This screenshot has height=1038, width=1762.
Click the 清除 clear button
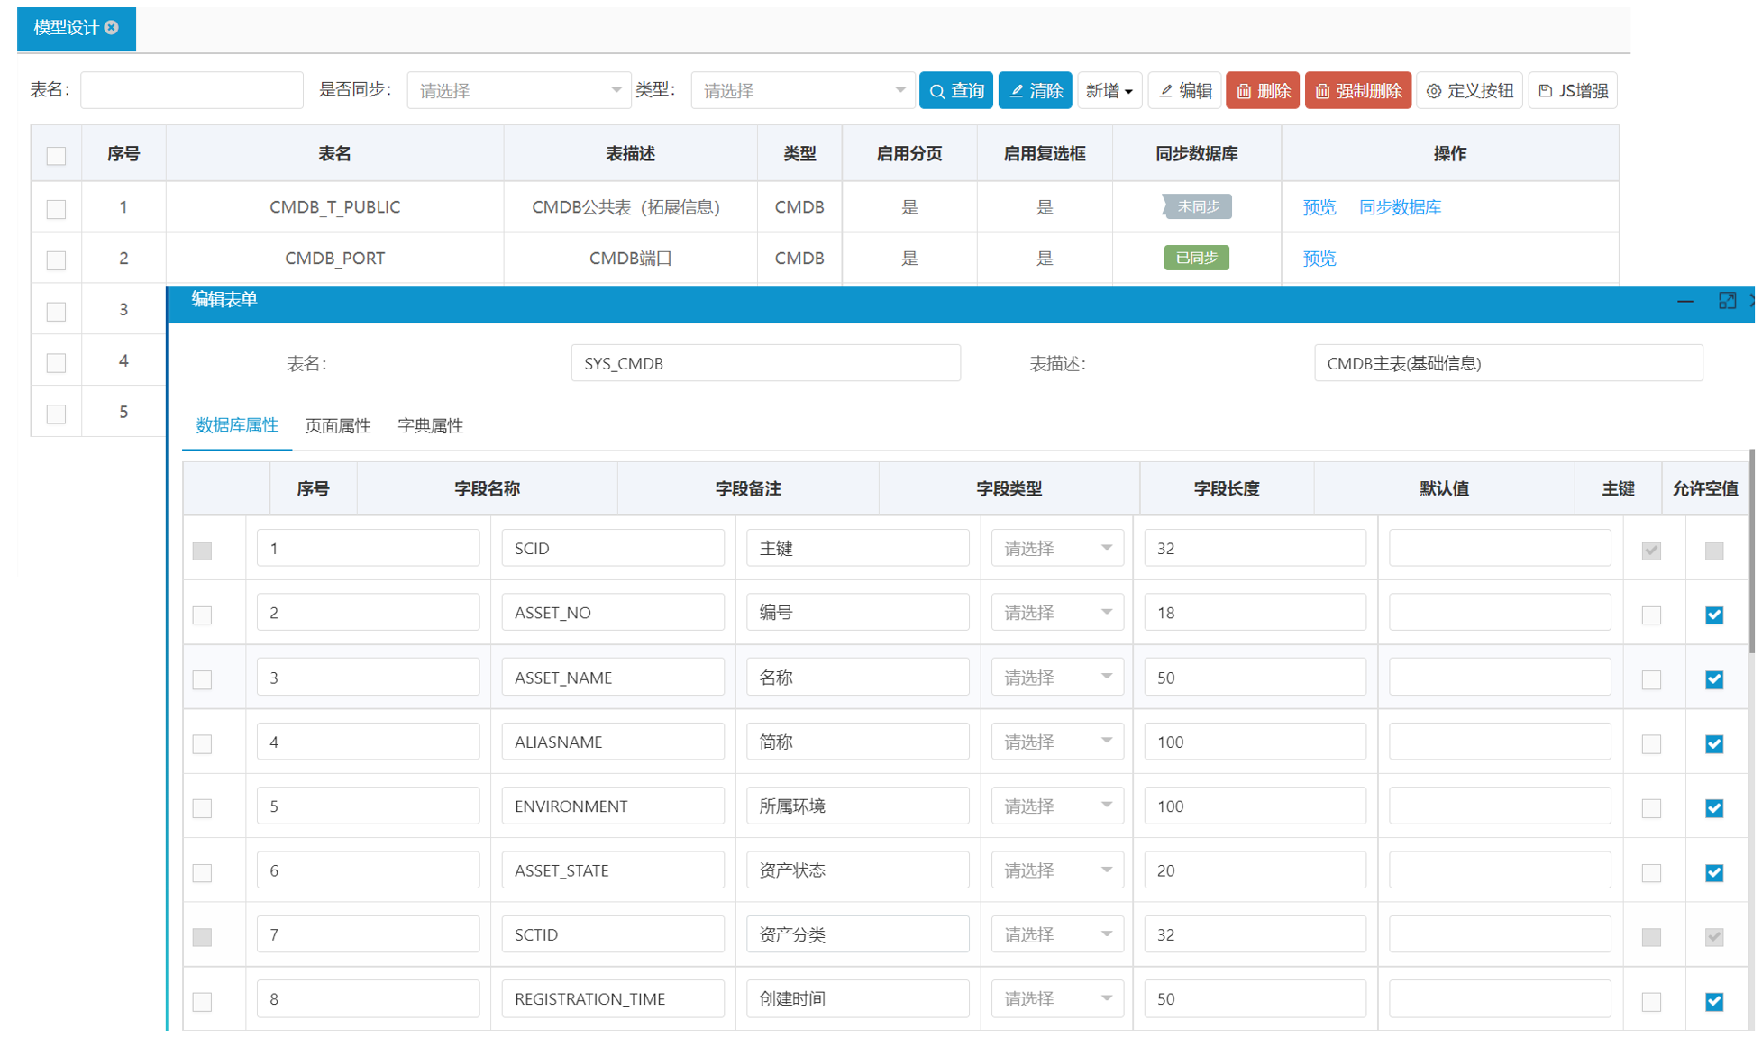click(1035, 91)
